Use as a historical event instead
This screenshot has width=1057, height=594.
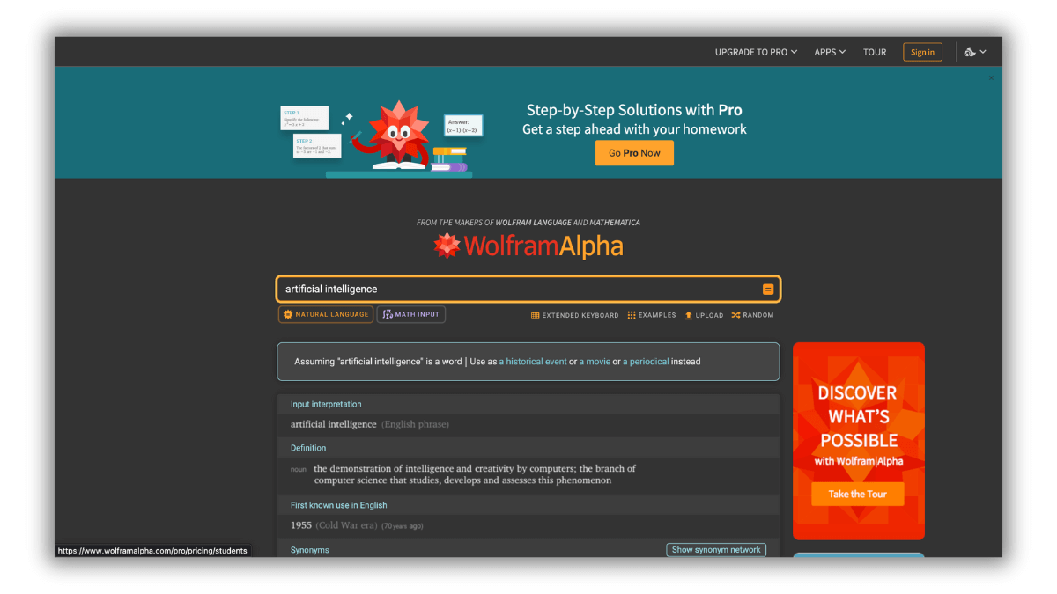click(533, 362)
